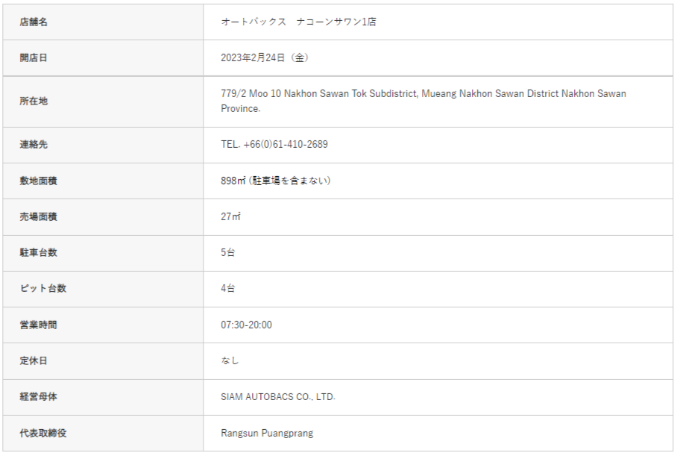Select the business hours 07:30-20:00

(x=246, y=325)
